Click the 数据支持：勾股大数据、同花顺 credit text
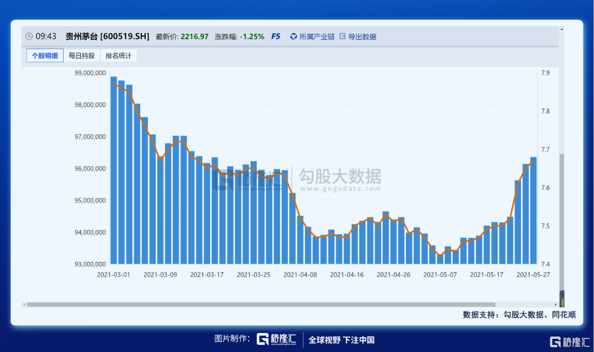This screenshot has width=594, height=352. pos(519,315)
